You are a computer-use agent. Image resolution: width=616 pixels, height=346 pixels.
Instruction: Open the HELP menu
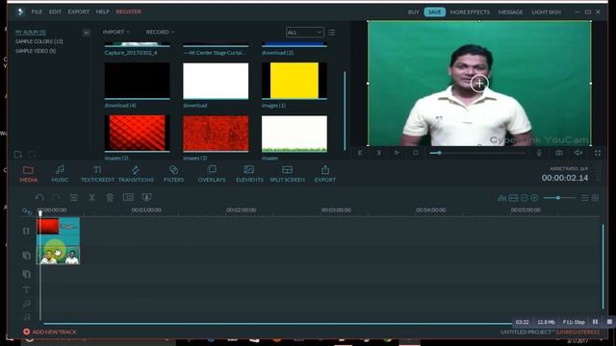point(103,12)
